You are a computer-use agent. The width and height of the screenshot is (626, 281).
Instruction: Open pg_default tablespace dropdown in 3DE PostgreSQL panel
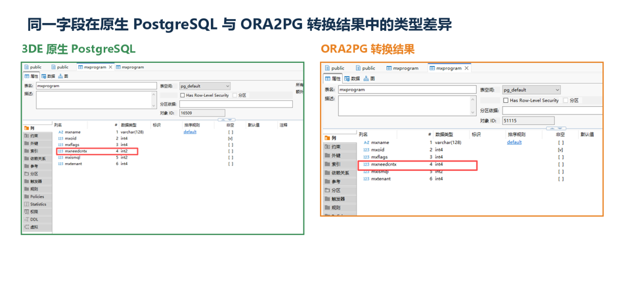pos(205,86)
